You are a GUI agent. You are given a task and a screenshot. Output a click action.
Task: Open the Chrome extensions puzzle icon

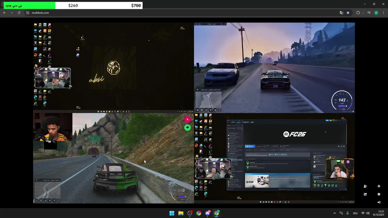click(x=358, y=13)
